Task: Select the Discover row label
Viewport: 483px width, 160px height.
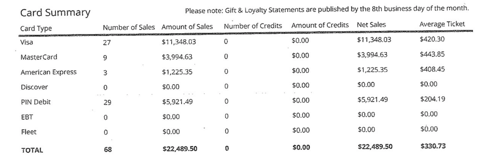Action: 34,87
